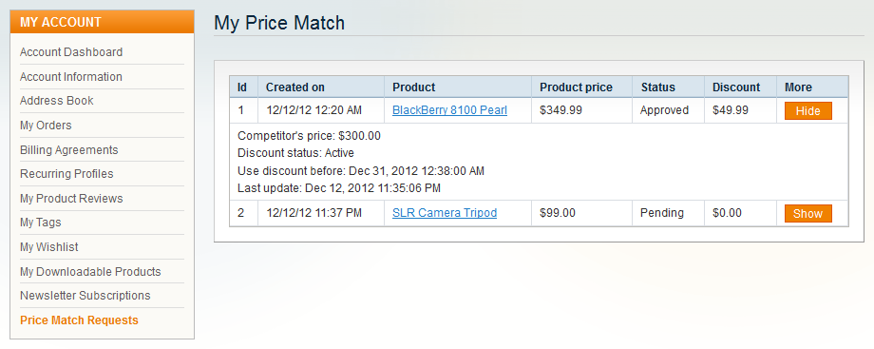
Task: Click the Created on column header
Action: click(295, 87)
